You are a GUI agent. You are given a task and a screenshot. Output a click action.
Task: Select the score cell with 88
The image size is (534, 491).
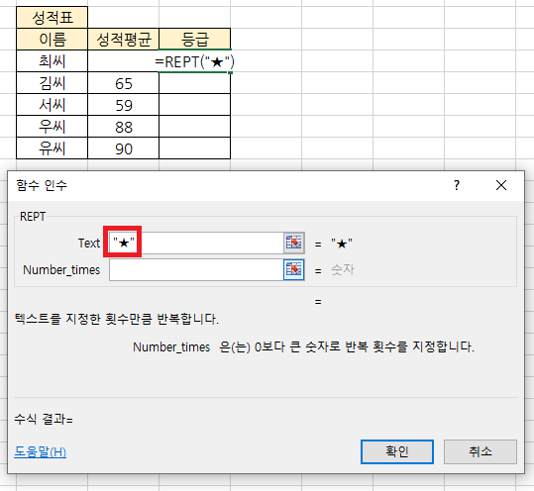click(123, 127)
